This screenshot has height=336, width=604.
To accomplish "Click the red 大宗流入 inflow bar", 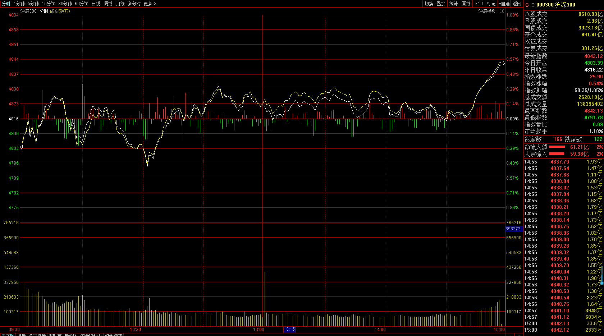I will click(557, 154).
